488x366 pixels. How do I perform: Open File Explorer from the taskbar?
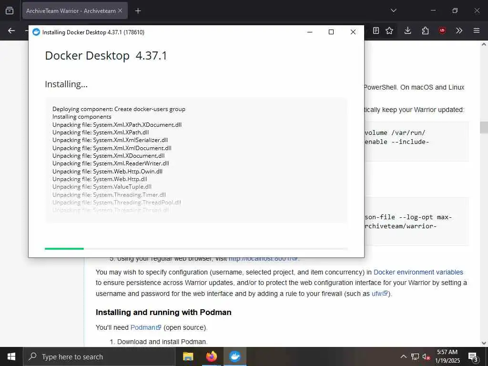(x=188, y=356)
